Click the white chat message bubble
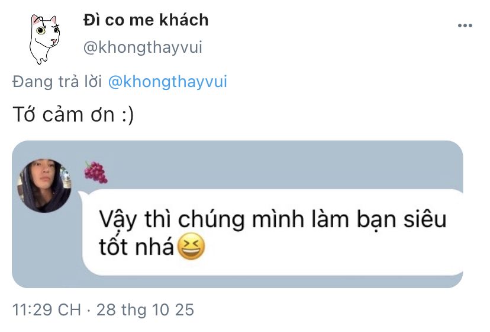The width and height of the screenshot is (490, 332). [272, 232]
